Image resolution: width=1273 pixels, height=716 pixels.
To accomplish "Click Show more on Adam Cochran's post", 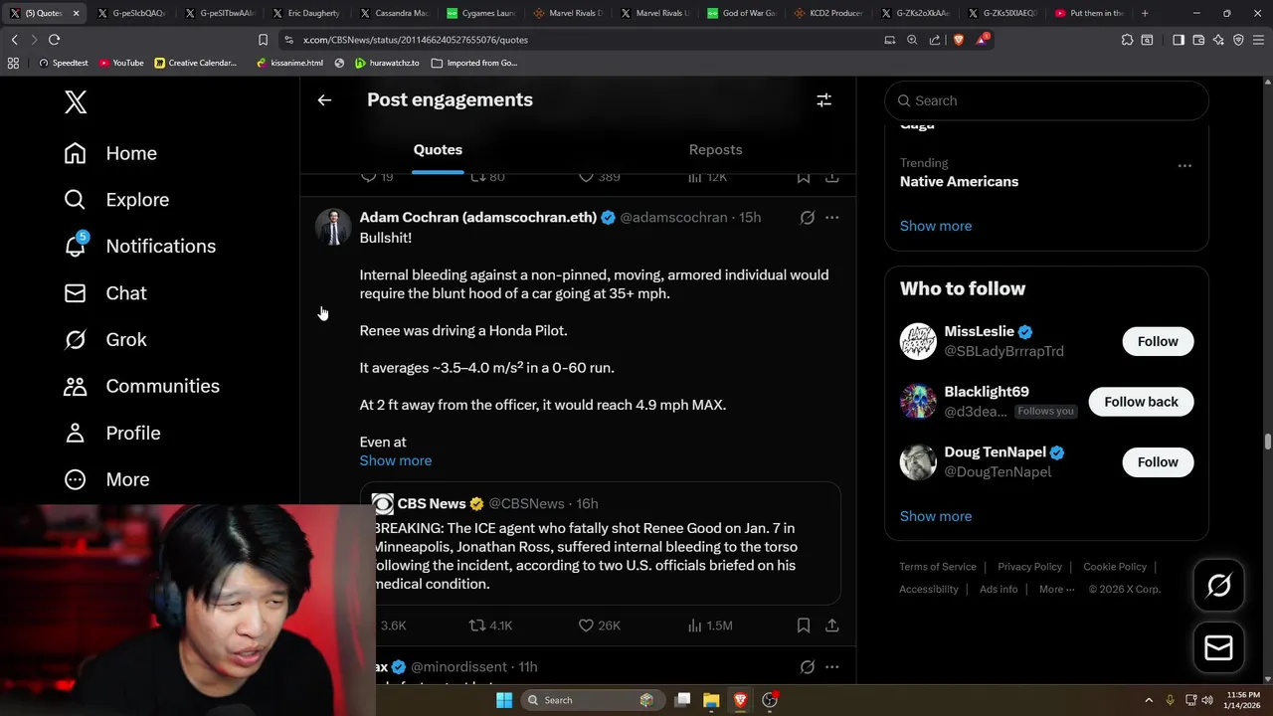I will [395, 460].
